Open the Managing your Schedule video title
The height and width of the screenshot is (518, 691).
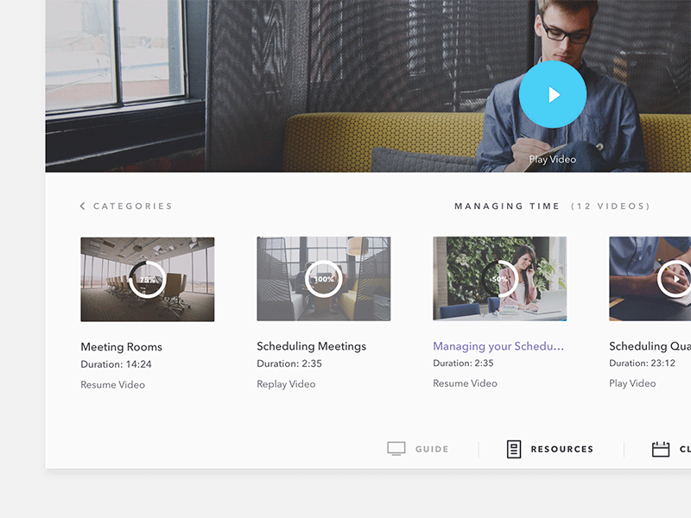tap(498, 345)
